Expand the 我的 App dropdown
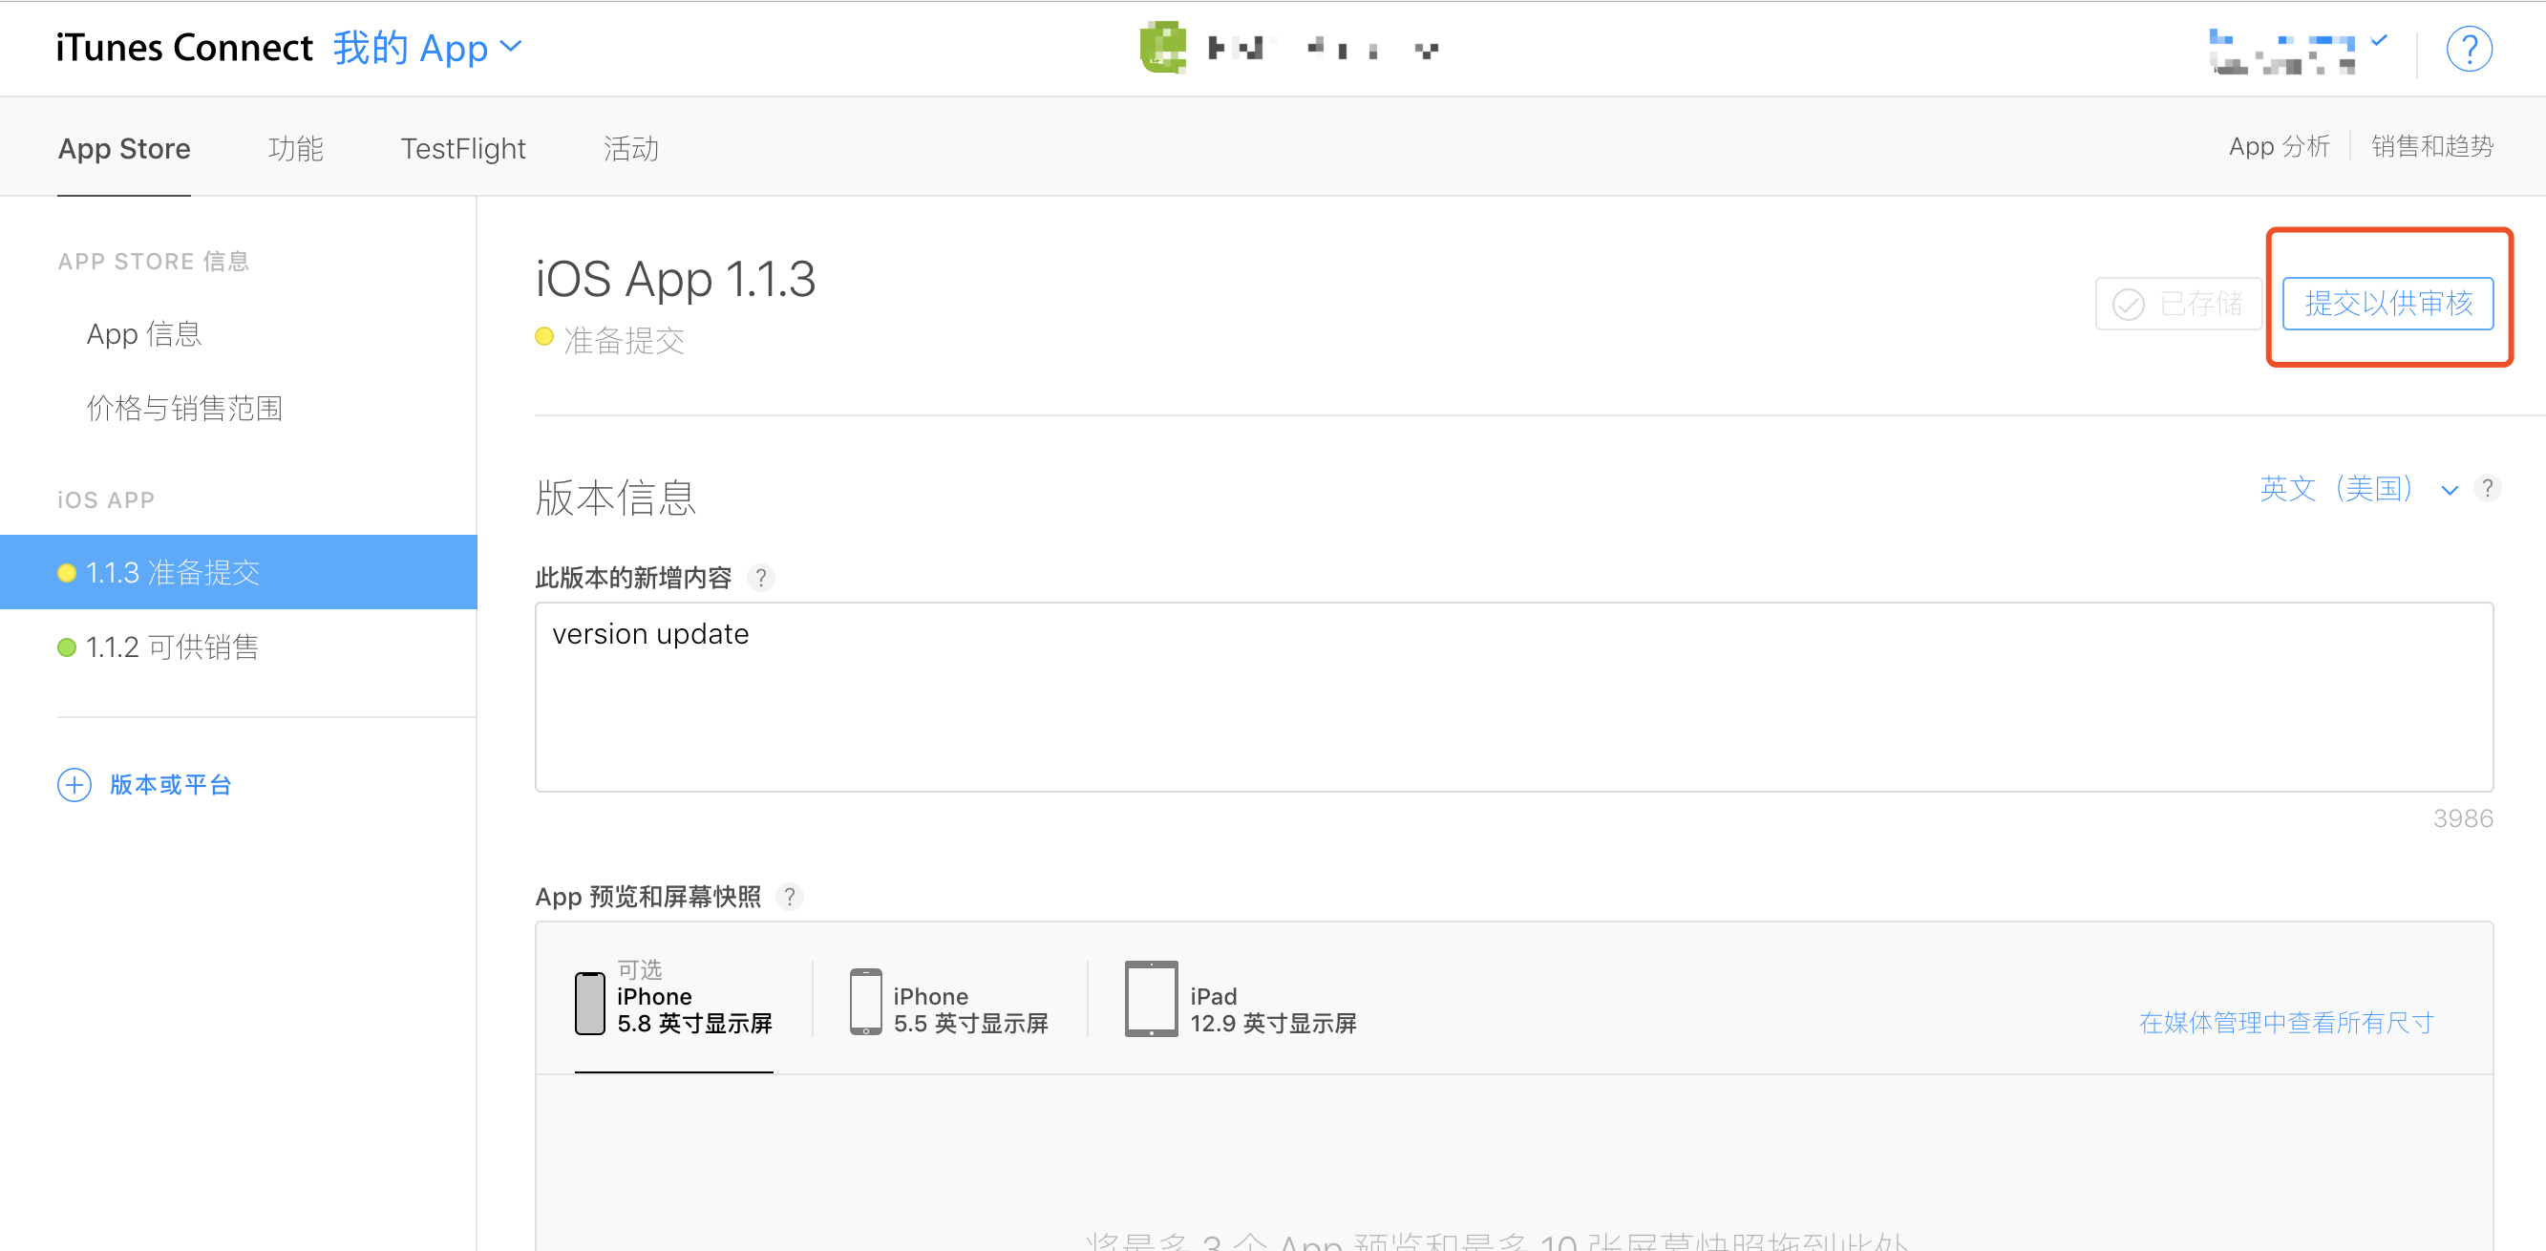2546x1251 pixels. tap(427, 48)
